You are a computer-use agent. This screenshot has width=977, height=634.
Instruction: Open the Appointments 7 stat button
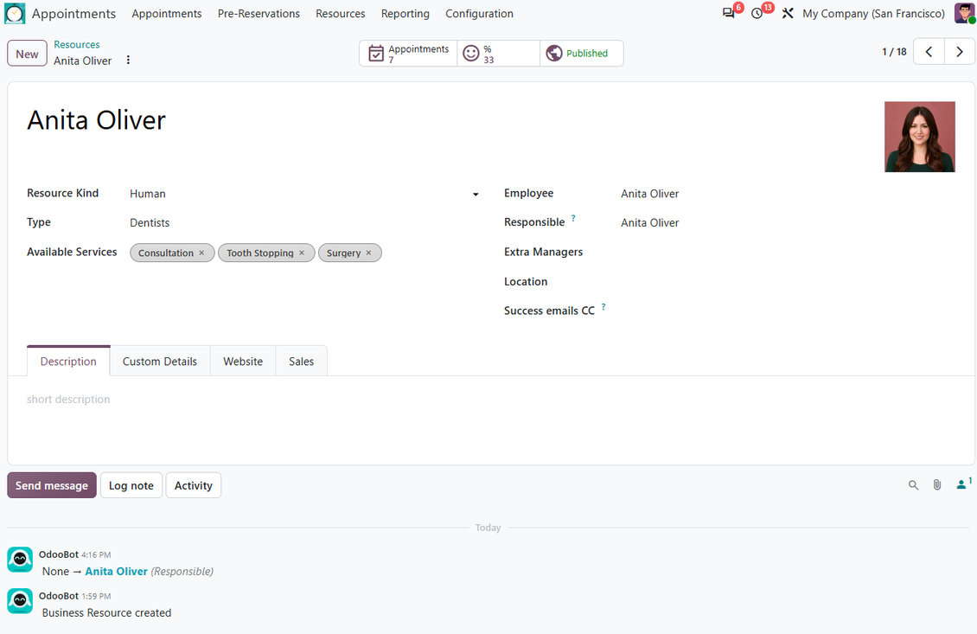point(408,54)
